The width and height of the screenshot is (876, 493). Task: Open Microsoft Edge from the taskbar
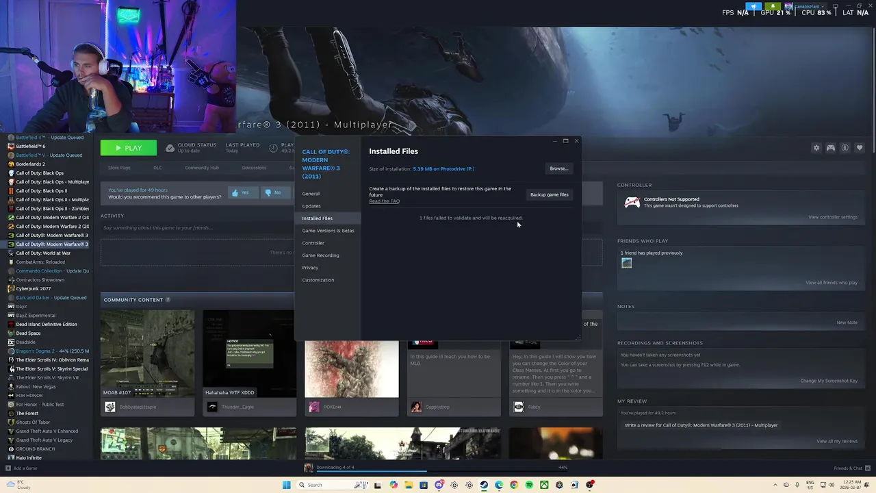click(x=499, y=485)
